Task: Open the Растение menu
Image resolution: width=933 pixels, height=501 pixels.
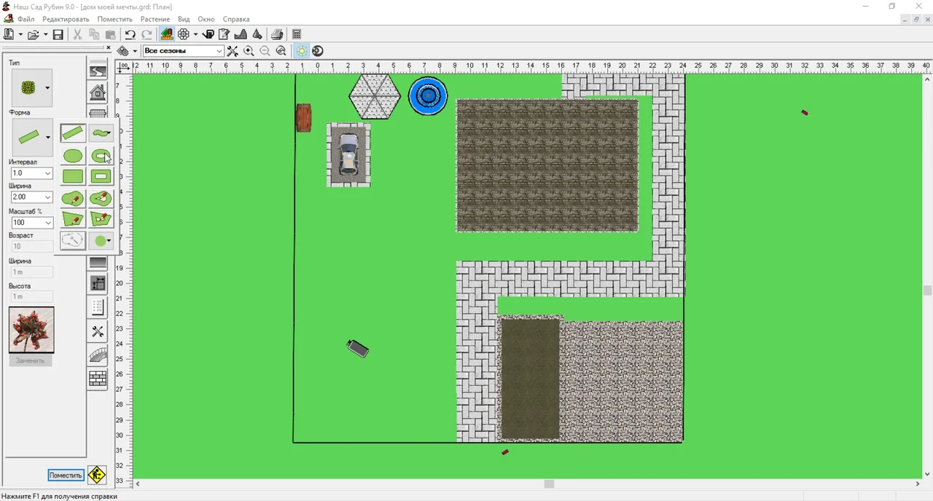Action: pos(155,19)
